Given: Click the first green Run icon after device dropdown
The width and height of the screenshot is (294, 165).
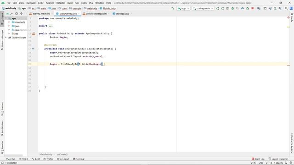Looking at the screenshot, I should [217, 8].
